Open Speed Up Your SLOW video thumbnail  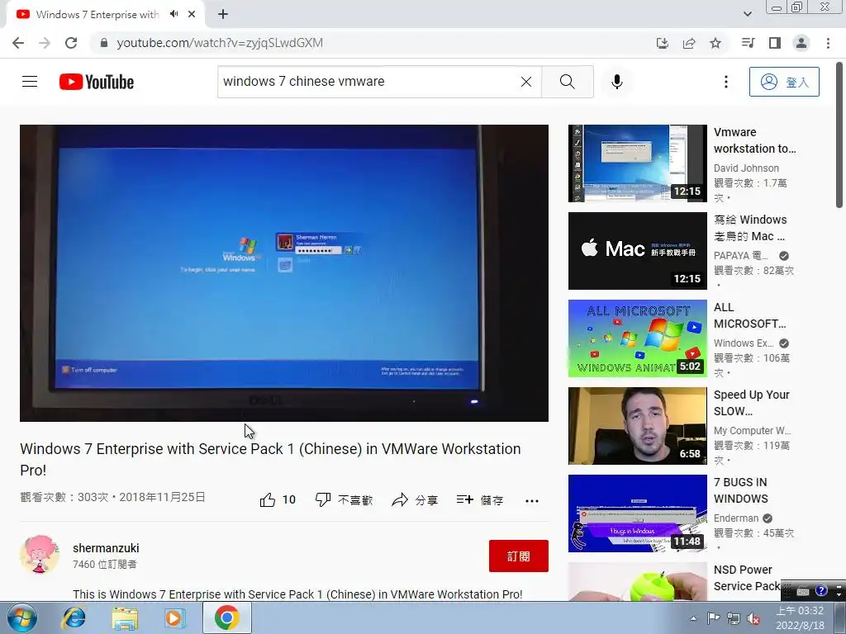click(x=637, y=426)
